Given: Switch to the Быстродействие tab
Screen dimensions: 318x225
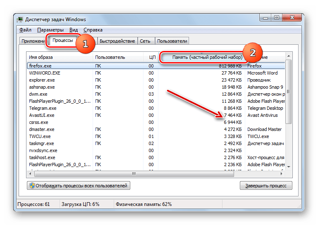Looking at the screenshot, I should click(x=117, y=41).
